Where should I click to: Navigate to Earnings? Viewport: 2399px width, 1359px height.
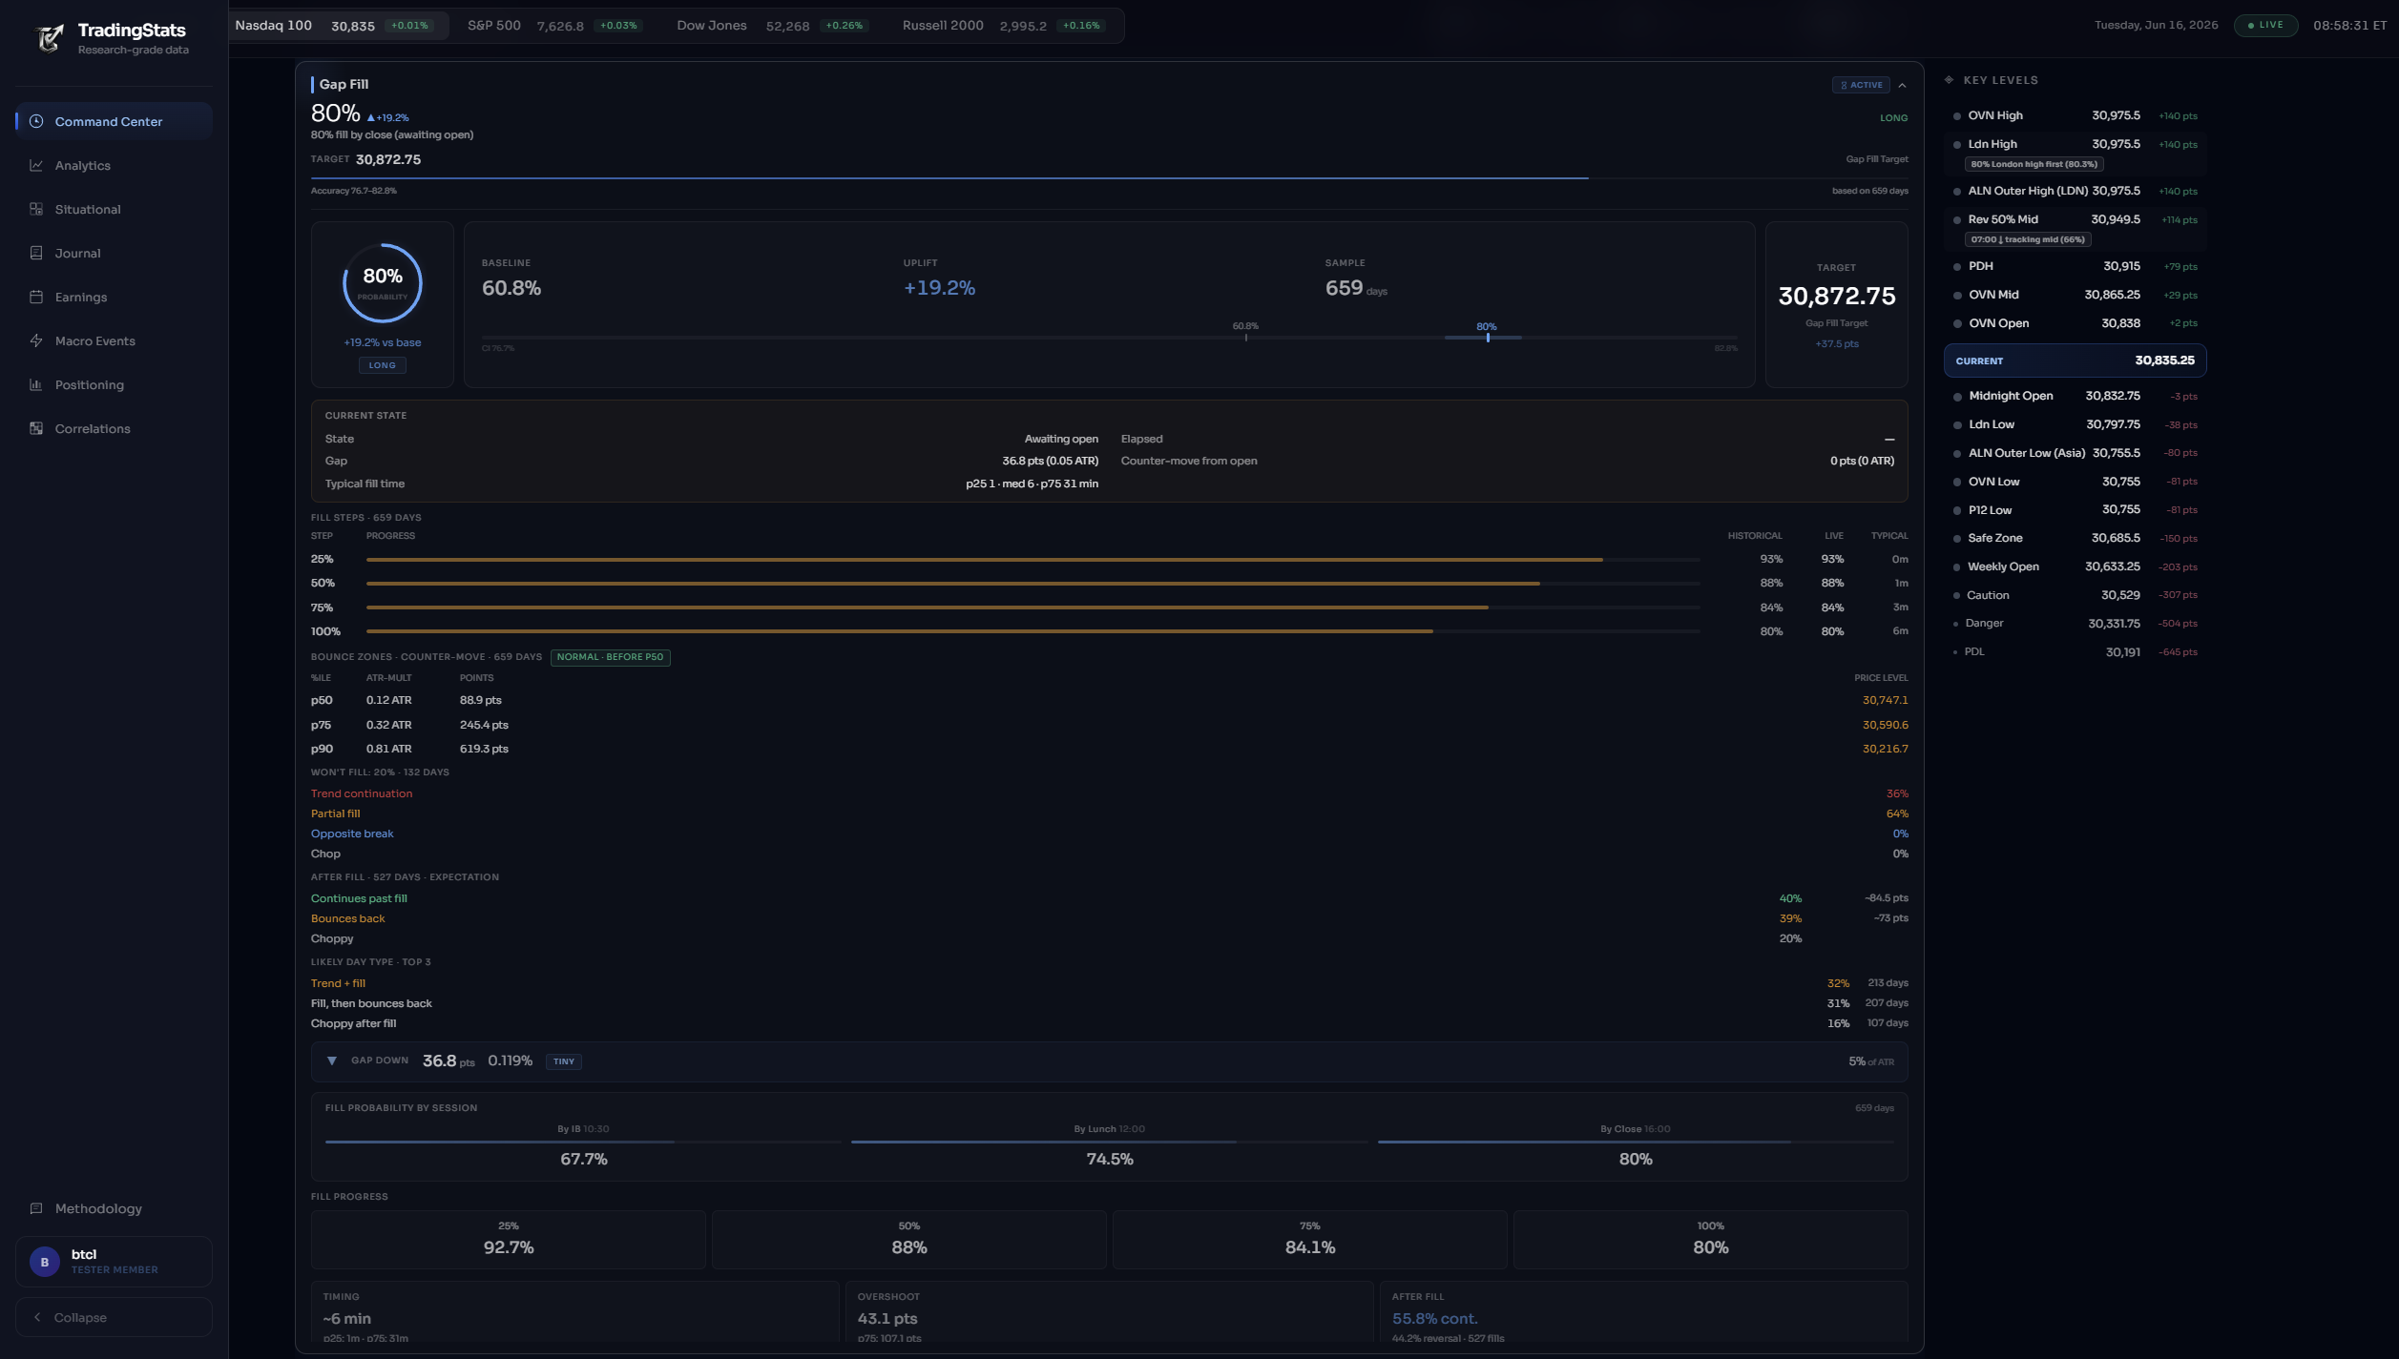(114, 297)
